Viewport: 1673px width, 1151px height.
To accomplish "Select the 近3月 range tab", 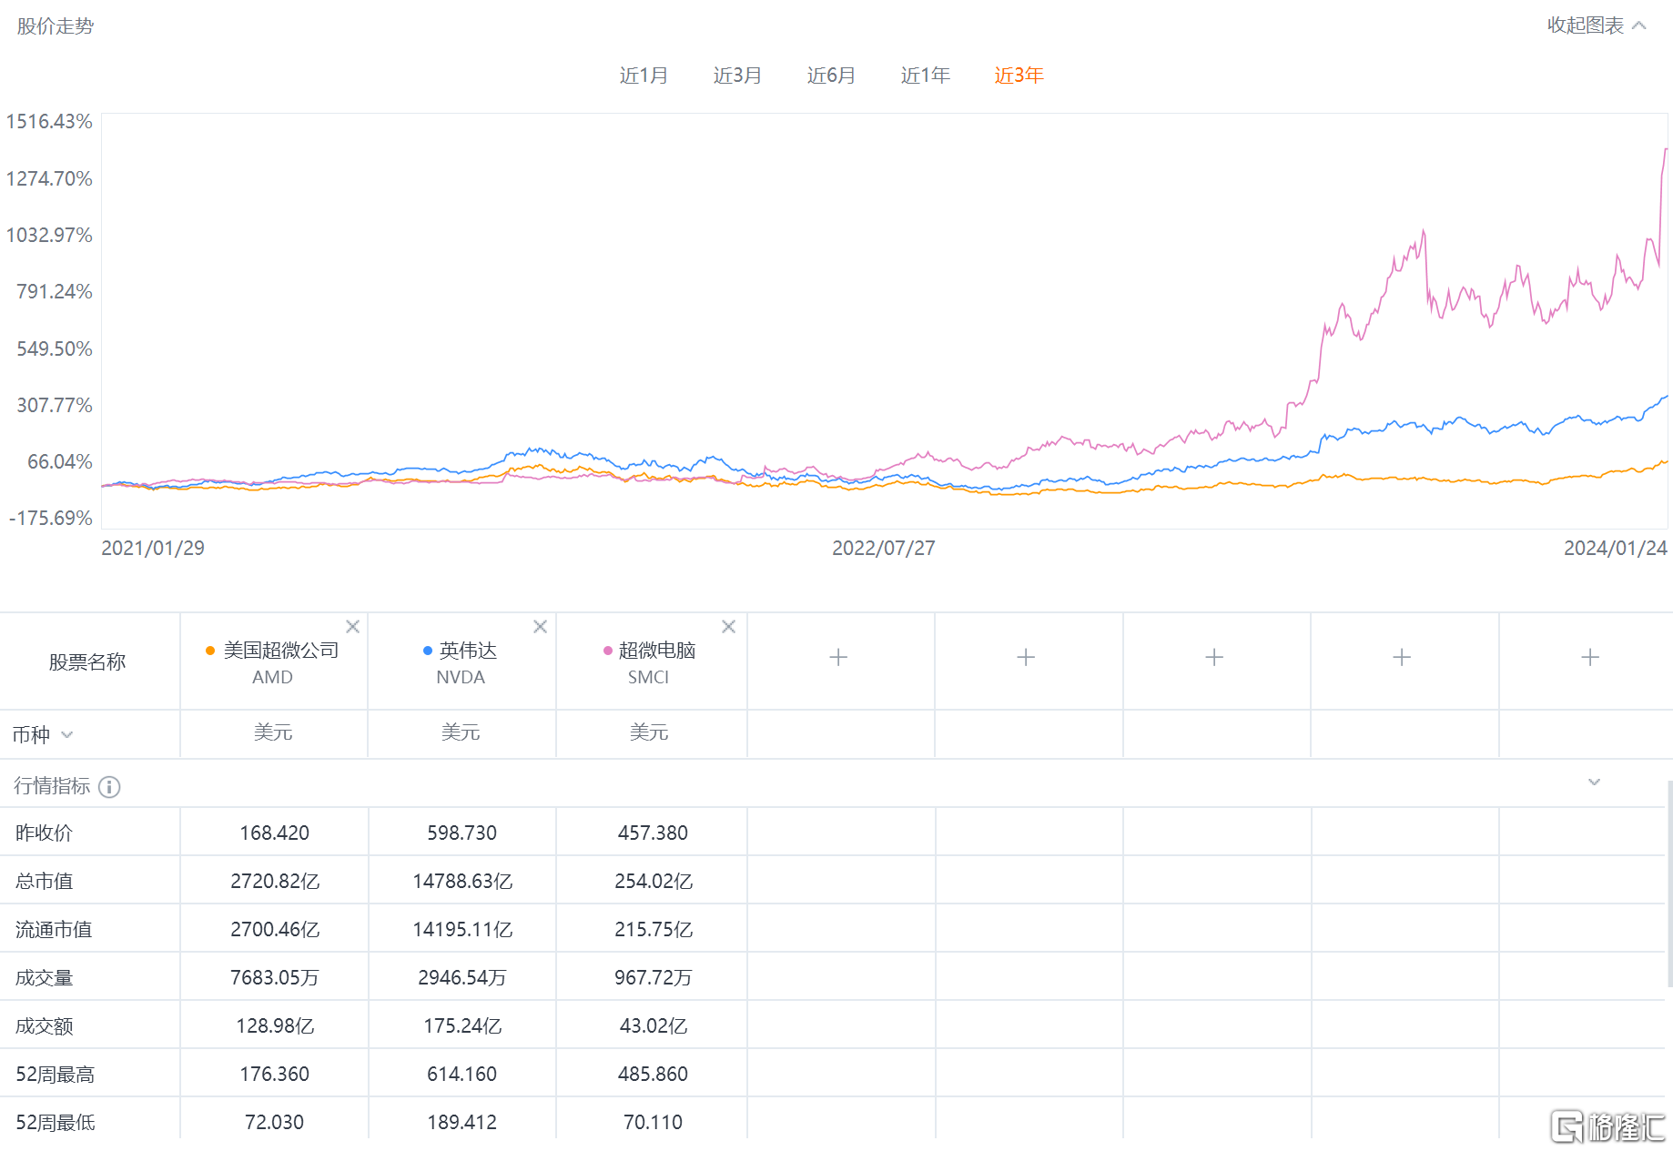I will pyautogui.click(x=737, y=76).
